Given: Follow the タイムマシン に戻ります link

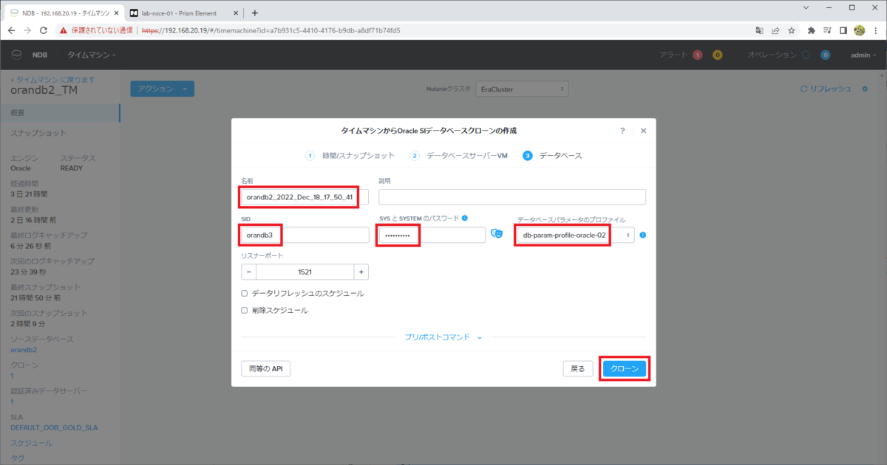Looking at the screenshot, I should click(x=52, y=79).
